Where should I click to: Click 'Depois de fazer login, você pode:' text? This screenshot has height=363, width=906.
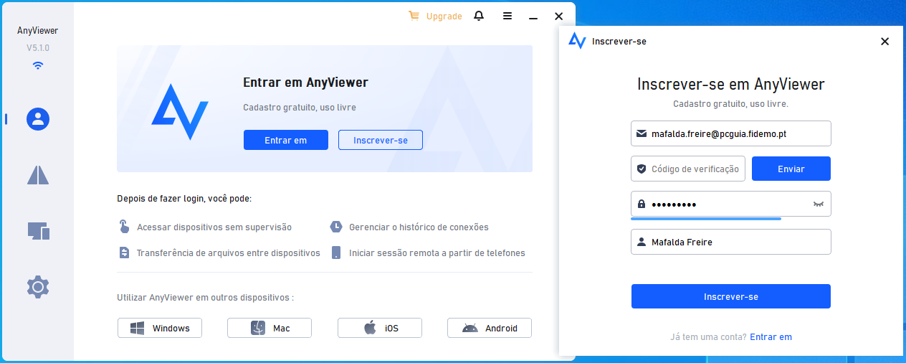click(184, 198)
